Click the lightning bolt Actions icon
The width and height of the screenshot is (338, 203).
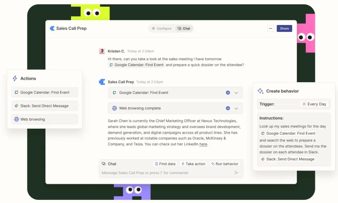15,78
